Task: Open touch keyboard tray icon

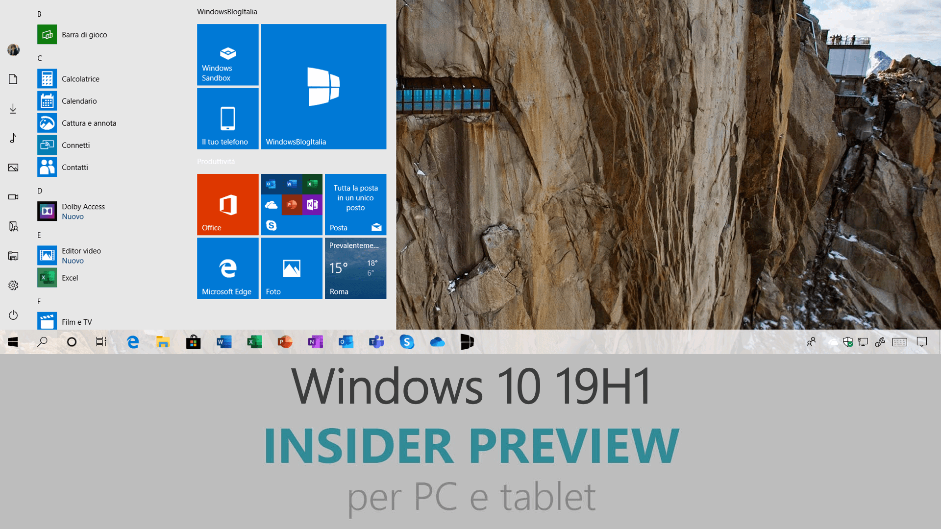Action: pos(900,342)
